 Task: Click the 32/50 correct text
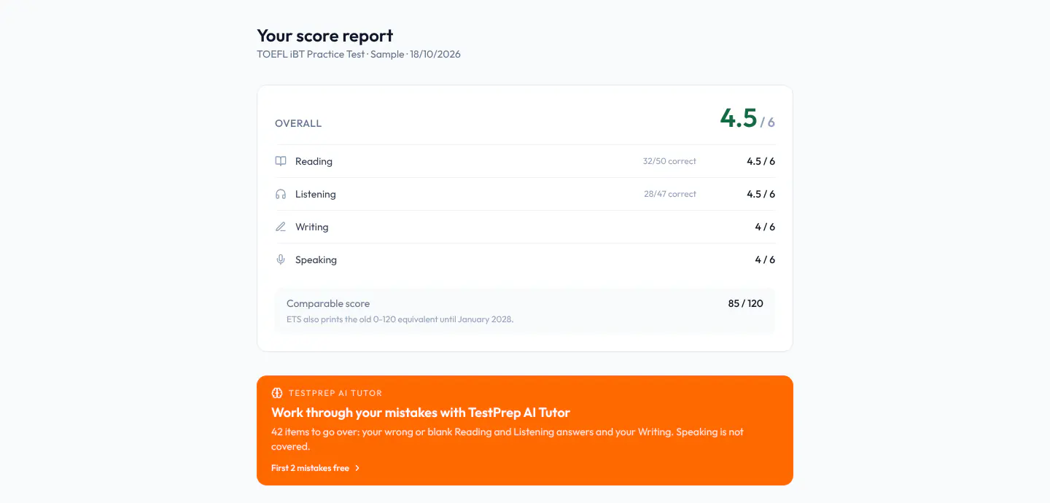coord(669,161)
